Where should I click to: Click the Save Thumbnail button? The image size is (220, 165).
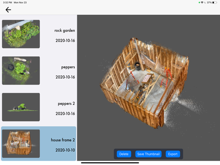click(148, 154)
